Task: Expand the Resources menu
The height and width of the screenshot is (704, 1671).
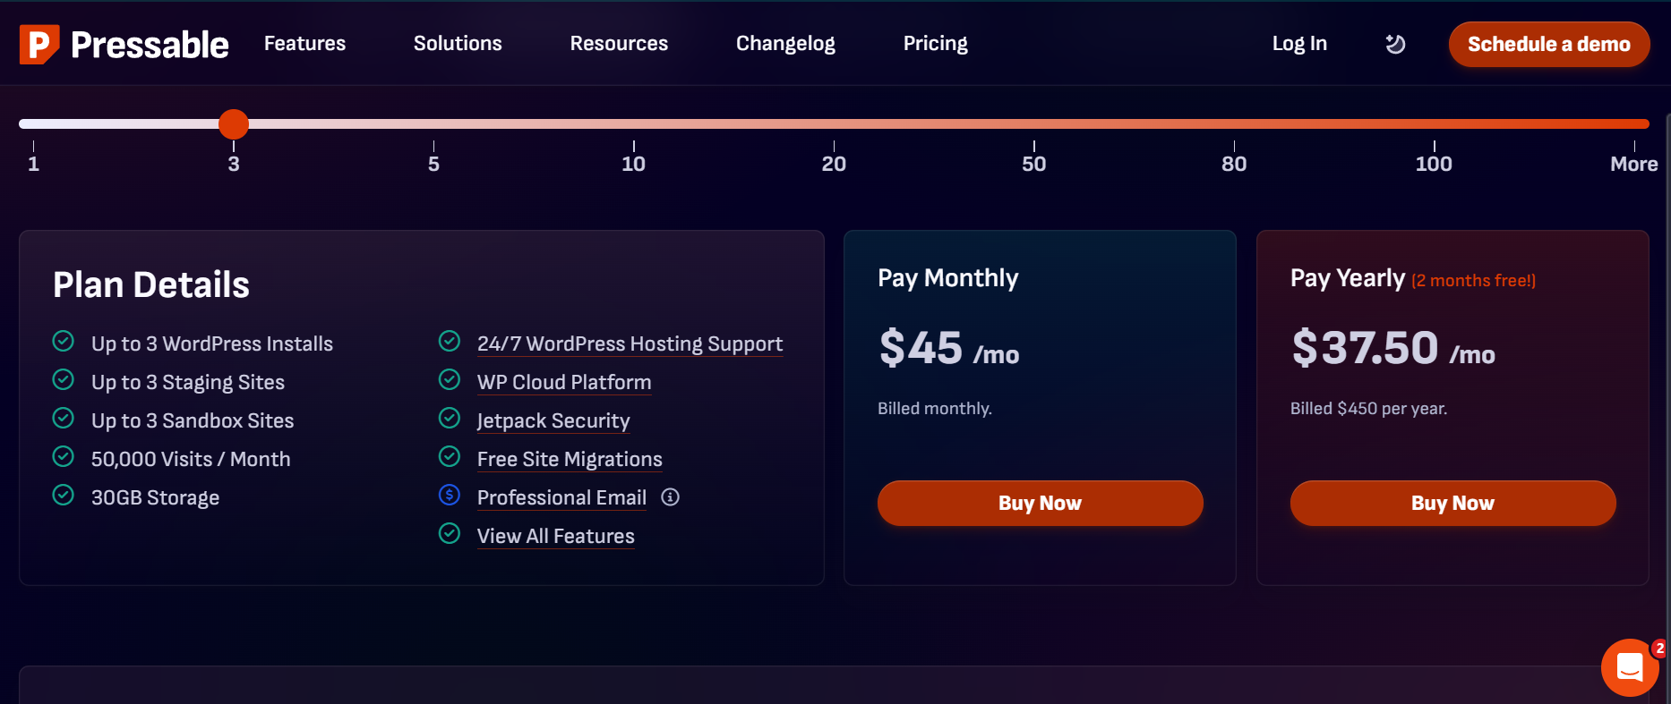Action: pyautogui.click(x=619, y=44)
